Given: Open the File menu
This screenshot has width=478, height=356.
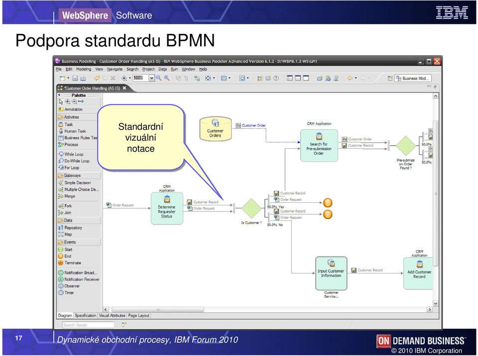Looking at the screenshot, I should point(59,70).
